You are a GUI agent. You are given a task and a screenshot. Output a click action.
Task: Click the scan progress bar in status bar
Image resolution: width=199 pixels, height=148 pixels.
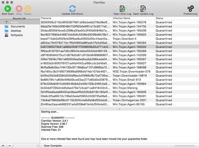point(184,146)
